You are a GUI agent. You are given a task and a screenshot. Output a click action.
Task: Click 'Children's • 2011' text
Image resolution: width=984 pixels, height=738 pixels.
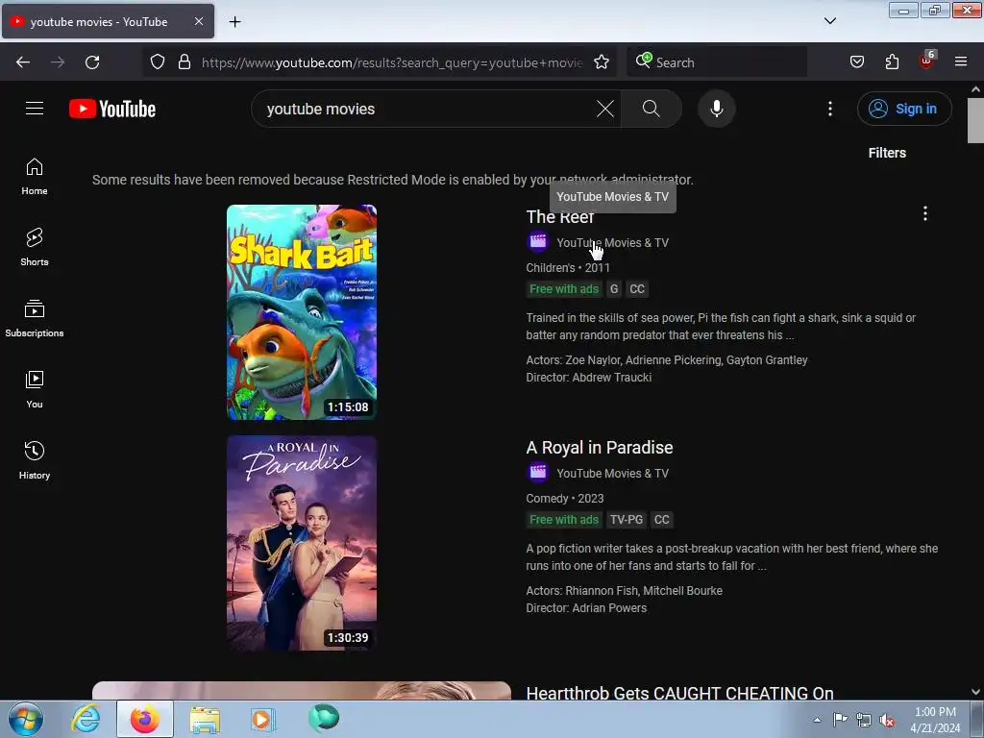(x=568, y=268)
